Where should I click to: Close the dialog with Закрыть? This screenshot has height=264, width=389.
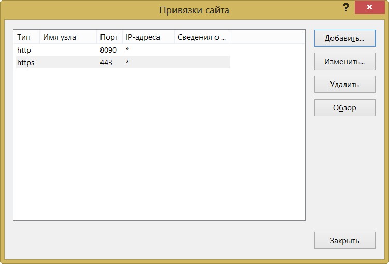pos(344,241)
